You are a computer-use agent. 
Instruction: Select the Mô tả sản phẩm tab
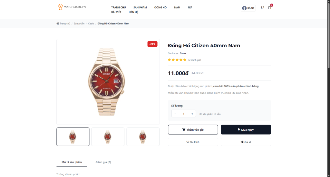tap(72, 162)
